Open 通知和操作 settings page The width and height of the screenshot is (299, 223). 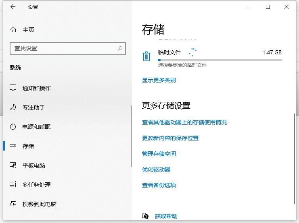coord(37,88)
